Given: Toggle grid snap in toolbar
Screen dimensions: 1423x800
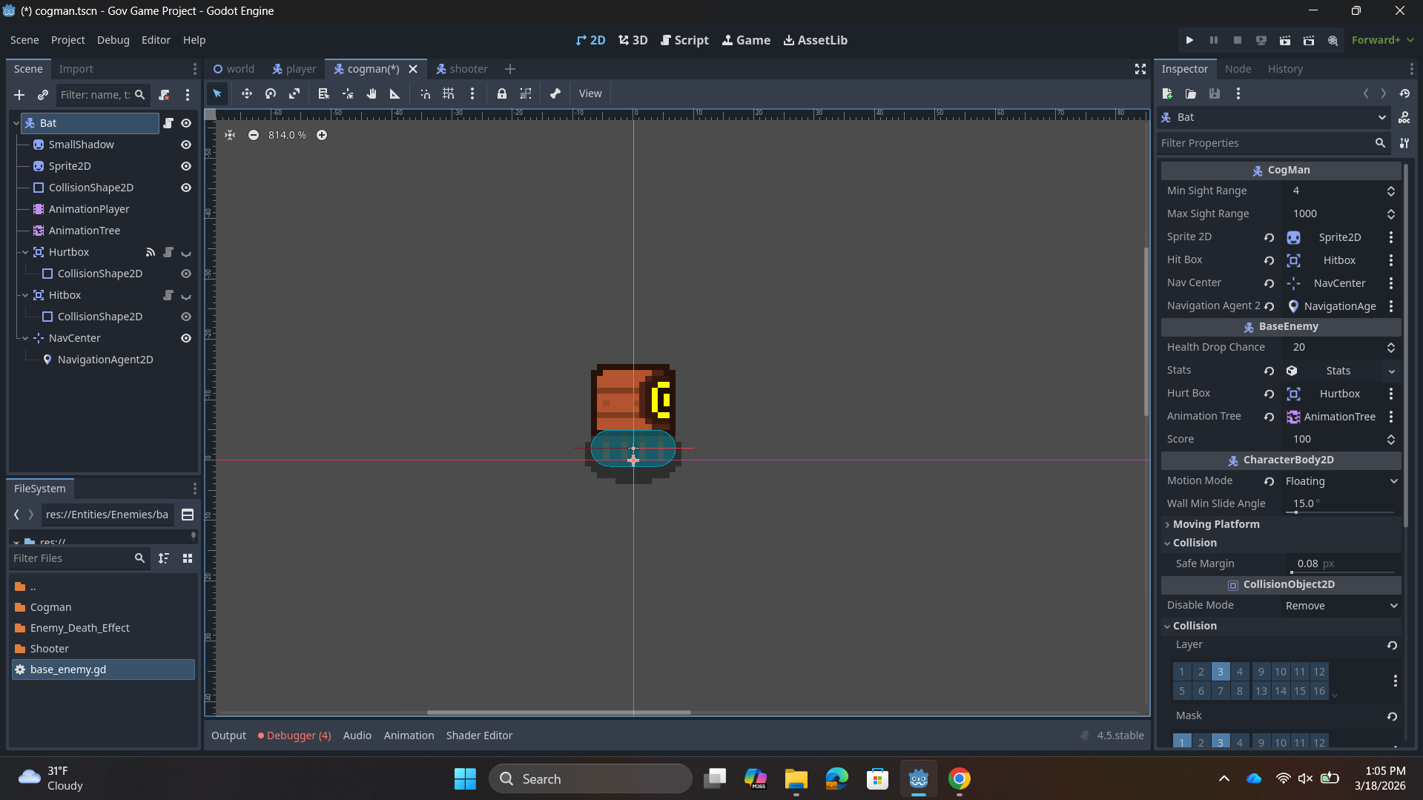Looking at the screenshot, I should click(449, 93).
